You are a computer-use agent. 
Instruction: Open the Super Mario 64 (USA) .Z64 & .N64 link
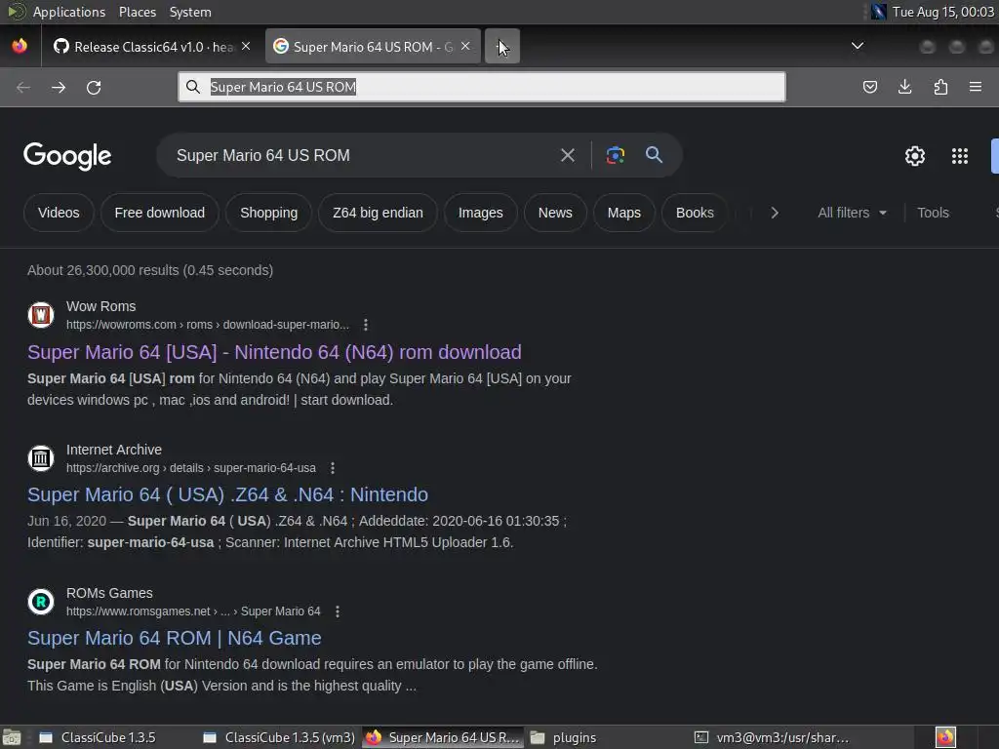tap(228, 494)
